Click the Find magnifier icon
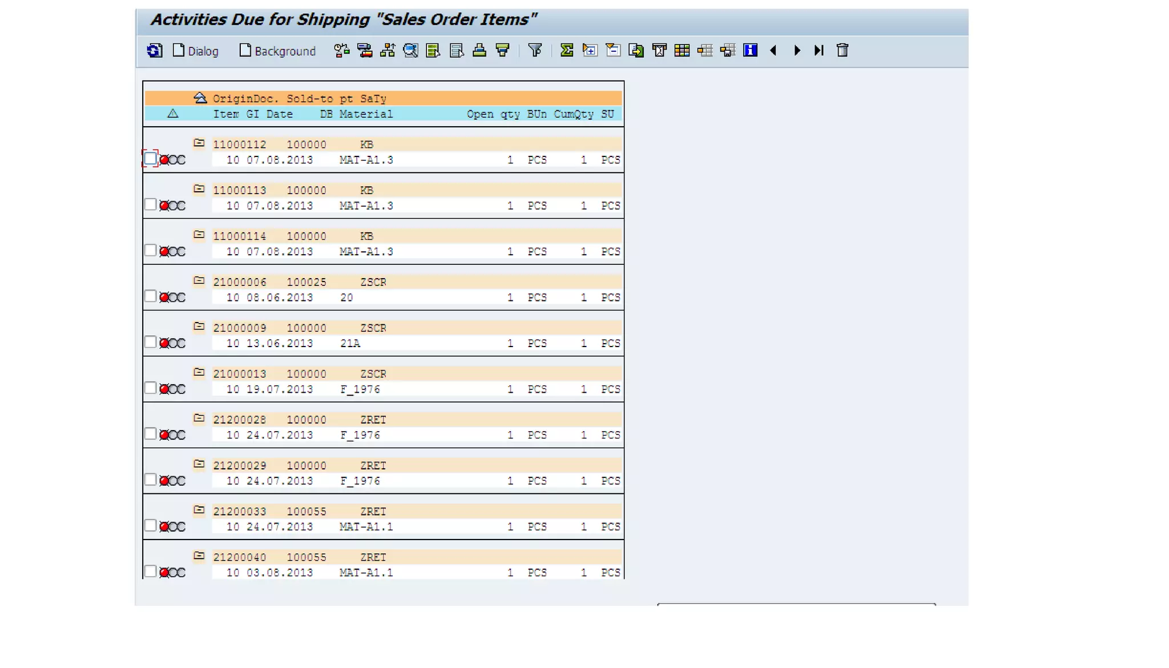The image size is (1169, 668). [x=410, y=51]
